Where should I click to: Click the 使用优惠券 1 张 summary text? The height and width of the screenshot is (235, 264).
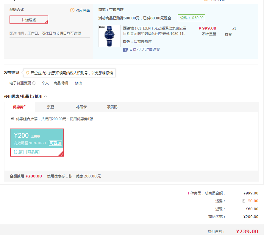(74, 176)
